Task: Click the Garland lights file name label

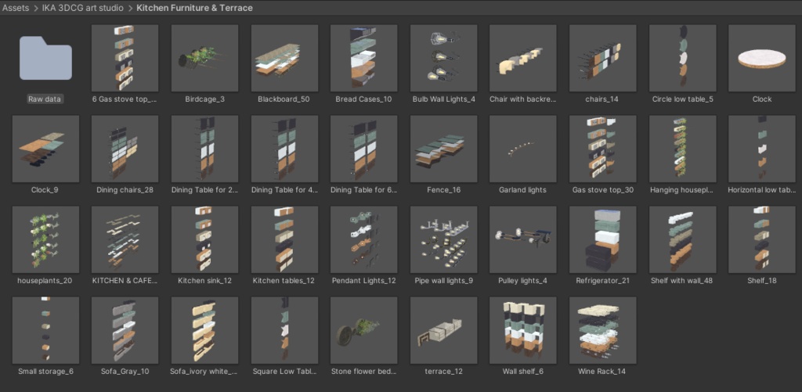Action: pos(522,189)
